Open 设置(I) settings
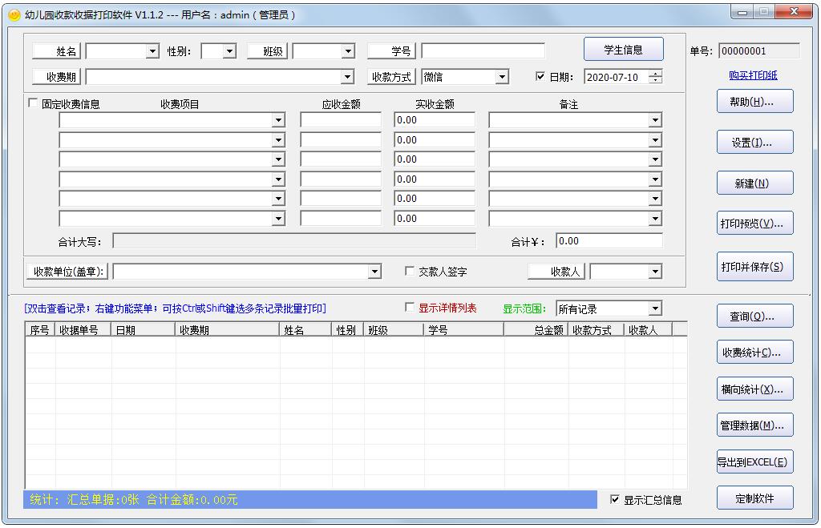The height and width of the screenshot is (528, 821). [x=754, y=142]
